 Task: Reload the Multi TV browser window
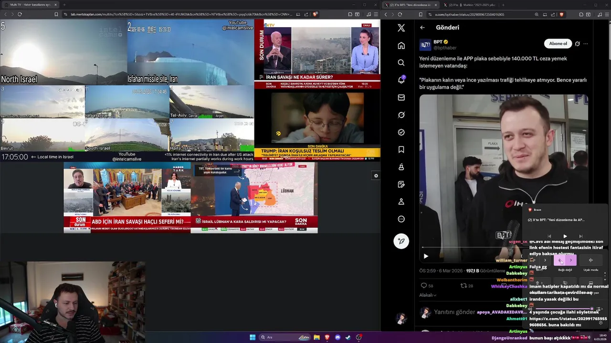pyautogui.click(x=20, y=14)
